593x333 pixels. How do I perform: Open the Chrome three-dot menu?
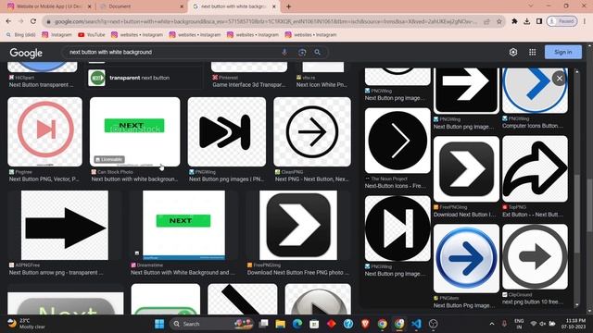click(585, 21)
